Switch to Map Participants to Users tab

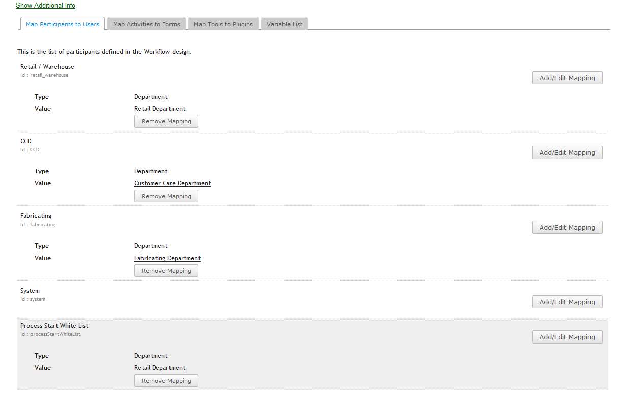(x=63, y=24)
